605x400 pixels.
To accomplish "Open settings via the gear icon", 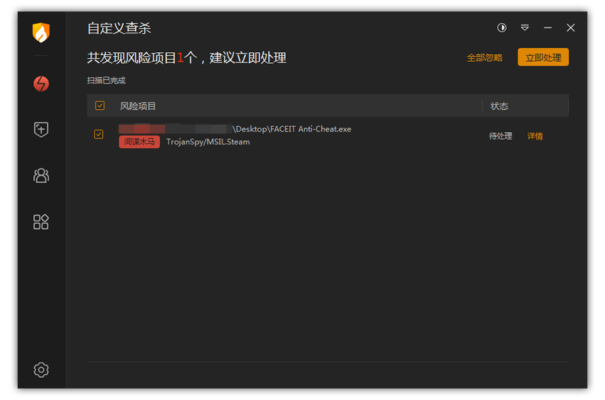I will 41,369.
